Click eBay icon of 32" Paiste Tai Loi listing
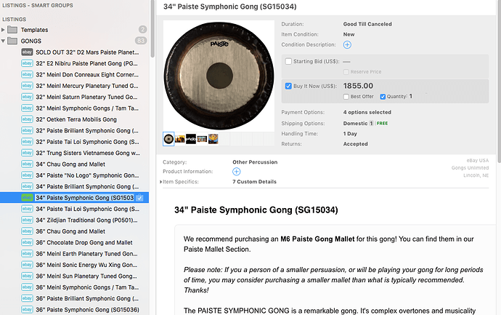 point(27,141)
